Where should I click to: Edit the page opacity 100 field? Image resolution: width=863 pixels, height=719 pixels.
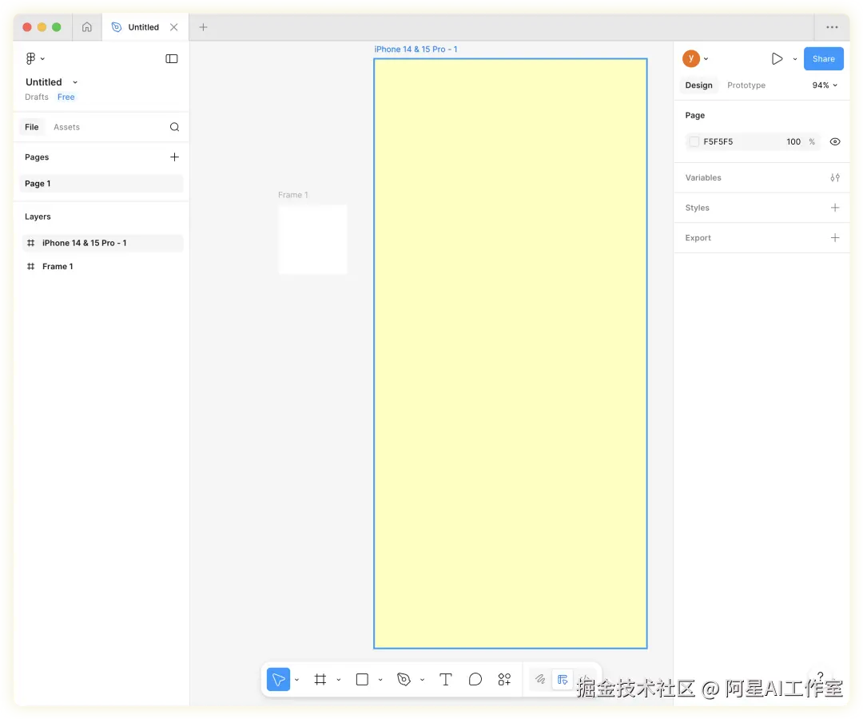coord(793,142)
